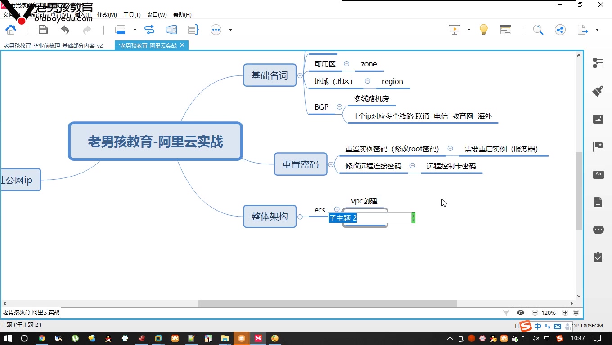Open the Task Info clipboard panel
Screen dimensions: 612x345
coord(598,257)
